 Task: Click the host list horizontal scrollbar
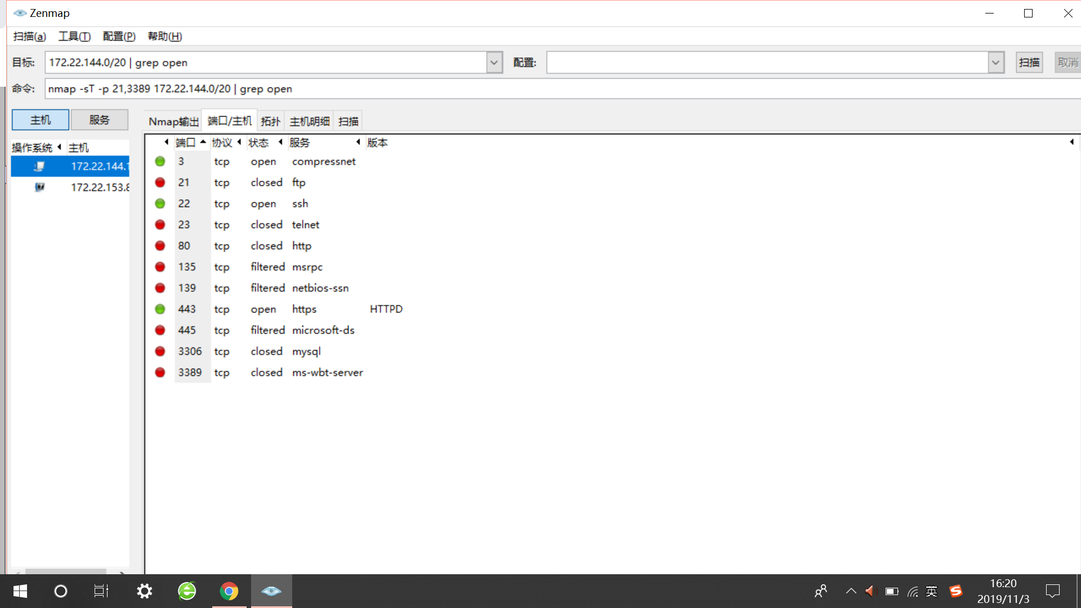66,571
